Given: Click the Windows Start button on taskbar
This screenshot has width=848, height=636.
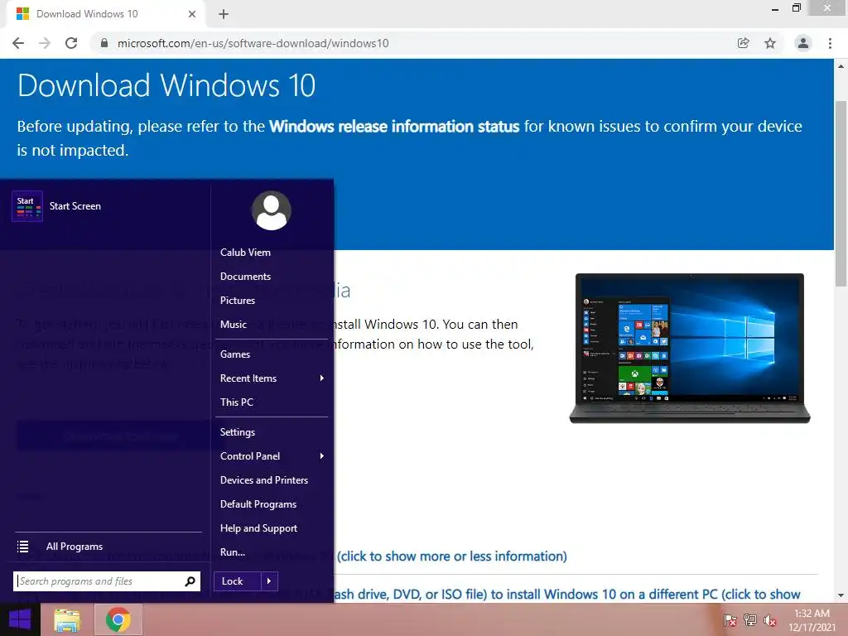Looking at the screenshot, I should point(20,619).
